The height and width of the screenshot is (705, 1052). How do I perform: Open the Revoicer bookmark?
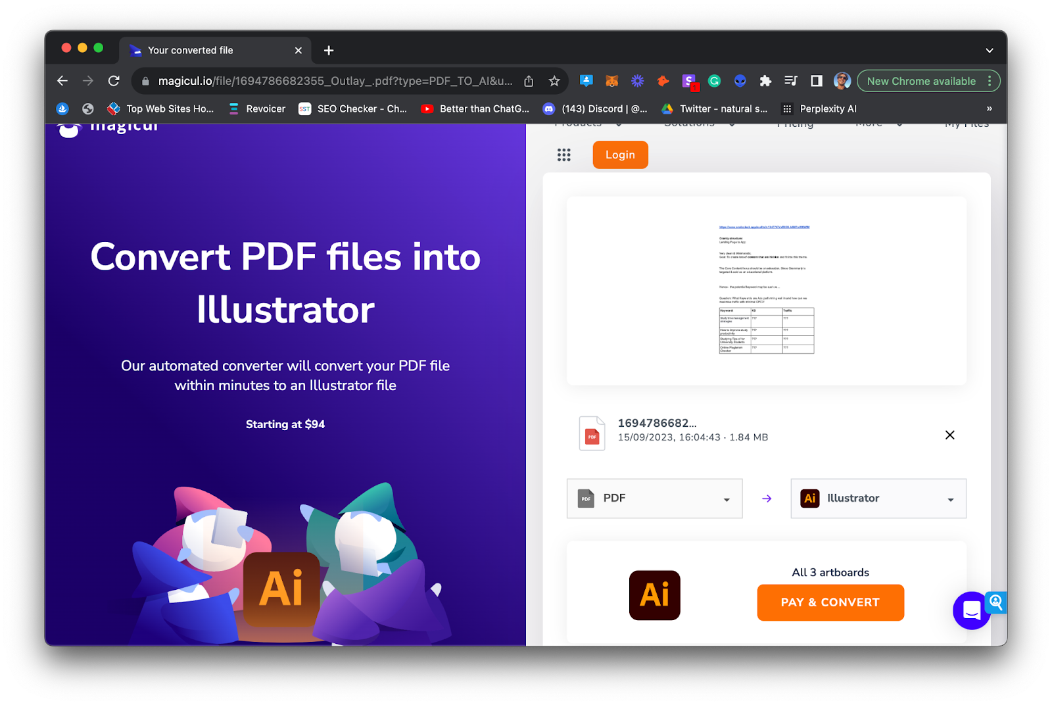coord(256,109)
